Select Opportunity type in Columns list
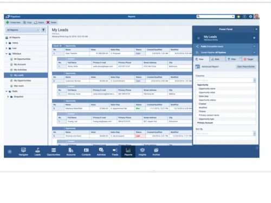 [x=207, y=119]
